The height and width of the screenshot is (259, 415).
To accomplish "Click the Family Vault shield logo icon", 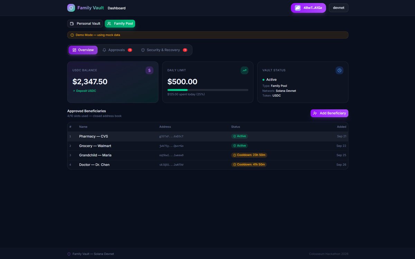I will pos(71,8).
